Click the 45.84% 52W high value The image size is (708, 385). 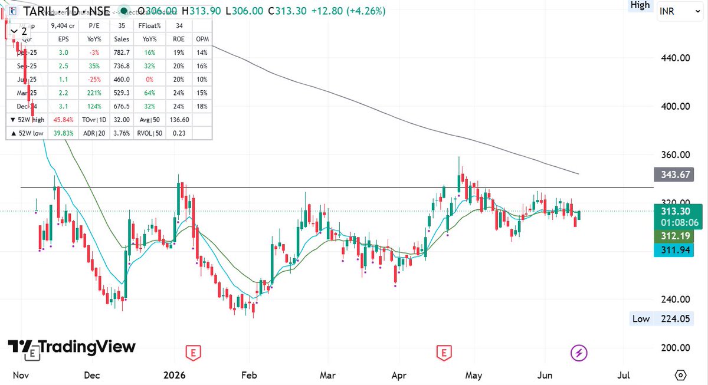[63, 120]
